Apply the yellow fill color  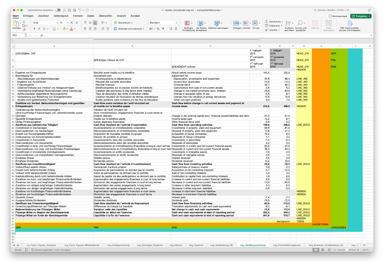coord(64,28)
